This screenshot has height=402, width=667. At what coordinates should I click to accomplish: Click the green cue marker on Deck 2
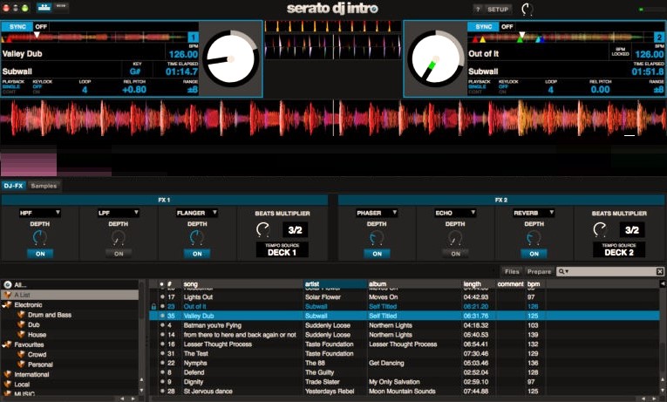(x=520, y=39)
